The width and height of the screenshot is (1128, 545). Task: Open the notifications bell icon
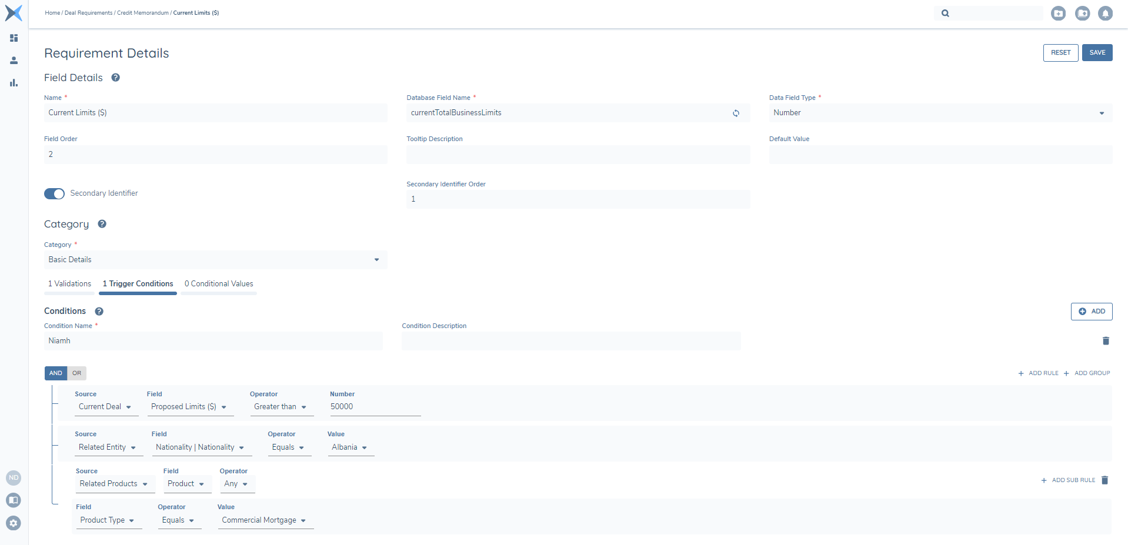[x=1105, y=13]
